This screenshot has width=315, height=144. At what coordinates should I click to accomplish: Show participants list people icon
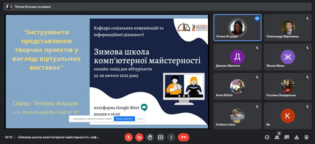(x=277, y=137)
